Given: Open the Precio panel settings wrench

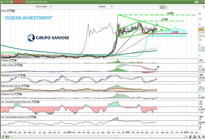Looking at the screenshot, I should [x=8, y=11].
